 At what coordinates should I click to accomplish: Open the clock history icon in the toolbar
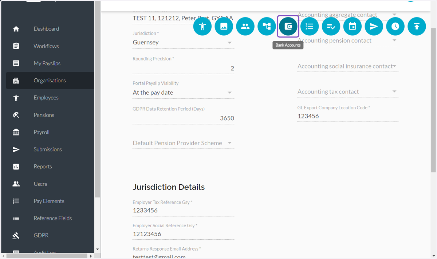click(x=395, y=26)
